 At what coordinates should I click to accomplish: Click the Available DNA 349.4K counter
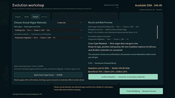pos(148,5)
